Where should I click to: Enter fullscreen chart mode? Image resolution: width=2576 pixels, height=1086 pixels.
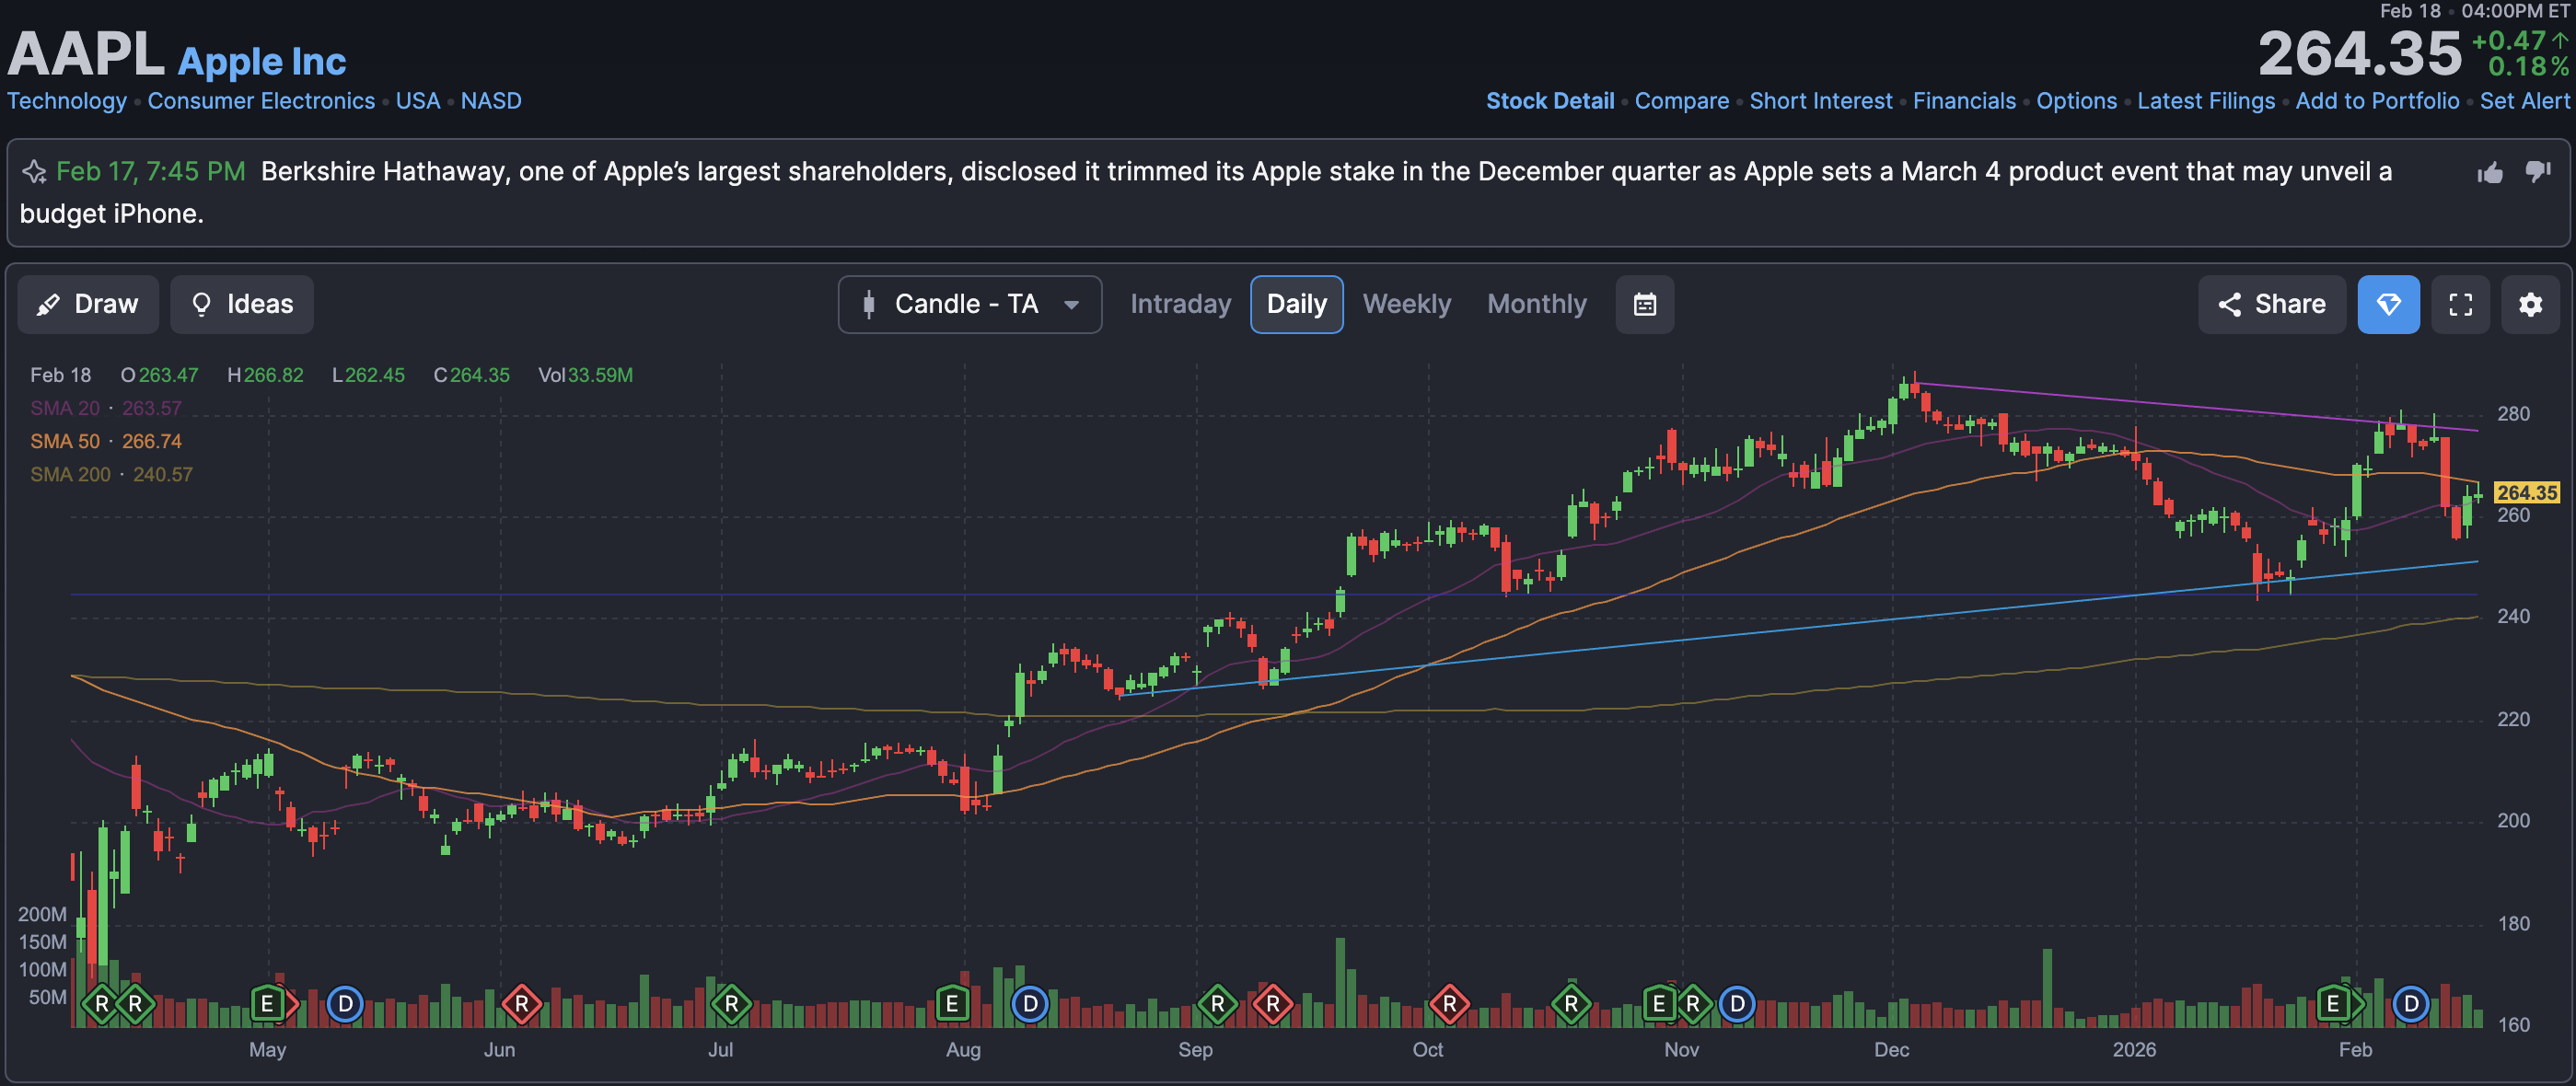click(x=2460, y=304)
